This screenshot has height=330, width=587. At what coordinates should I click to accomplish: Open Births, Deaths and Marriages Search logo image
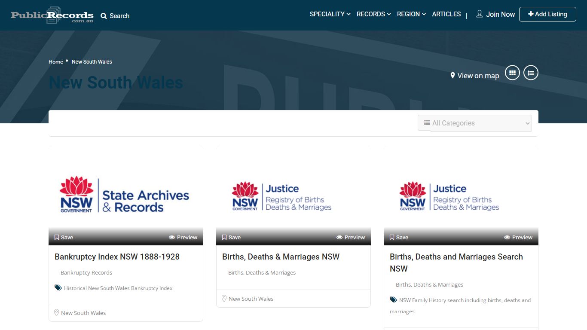pyautogui.click(x=461, y=195)
